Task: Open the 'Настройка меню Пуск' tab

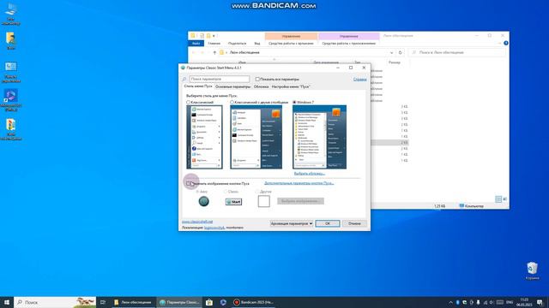Action: point(291,86)
